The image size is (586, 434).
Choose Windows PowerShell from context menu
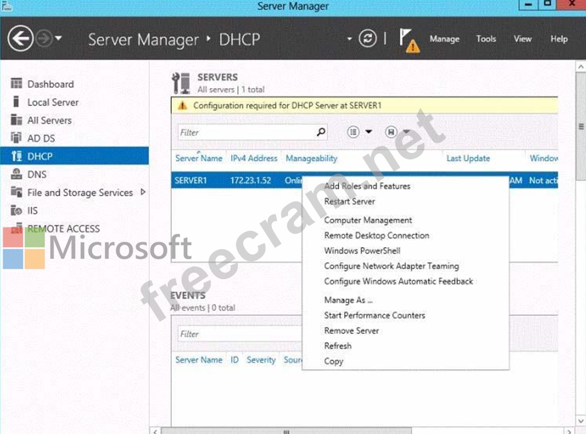(x=362, y=251)
